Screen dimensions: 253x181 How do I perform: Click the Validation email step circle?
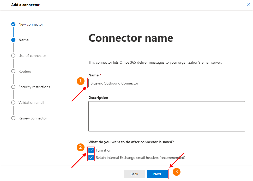[x=13, y=102]
